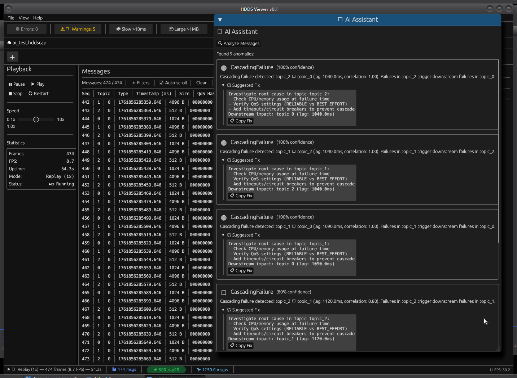Copy Fix for lag 1120.0ms anomaly

tap(241, 346)
